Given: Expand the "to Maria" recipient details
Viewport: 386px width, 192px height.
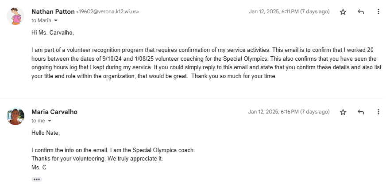Looking at the screenshot, I should (x=56, y=20).
